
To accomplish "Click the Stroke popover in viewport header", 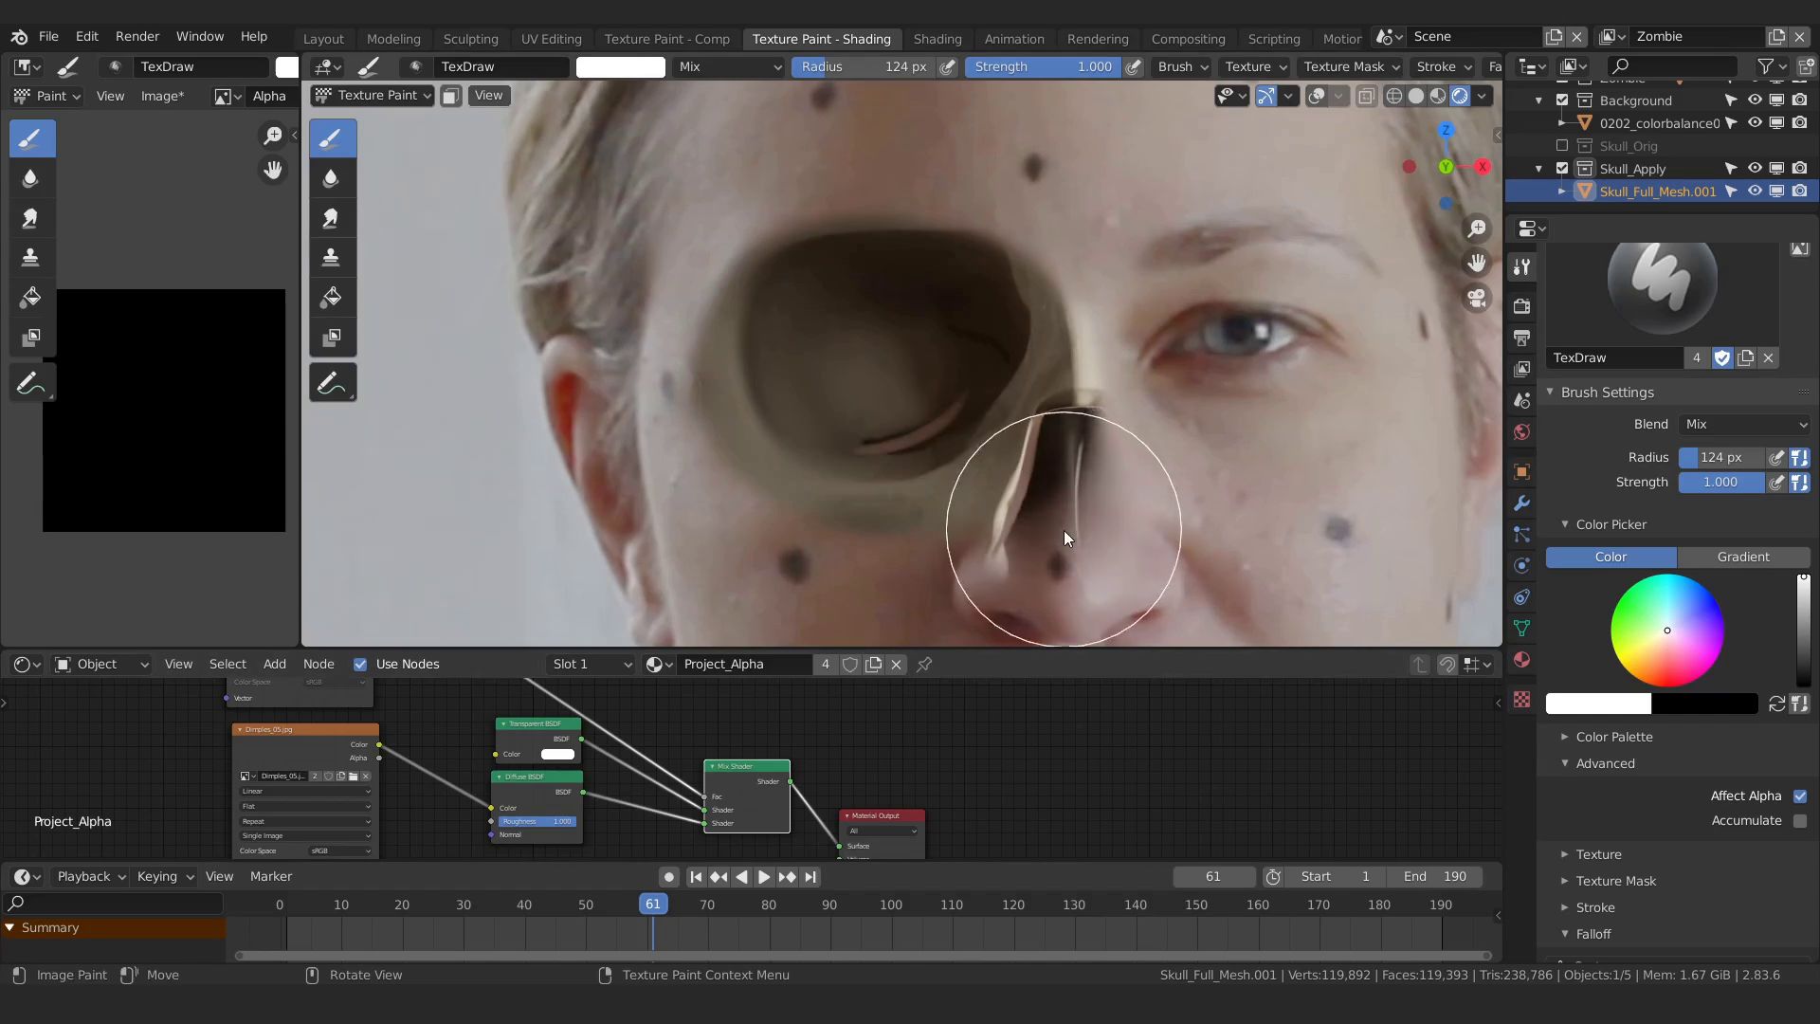I will (x=1443, y=67).
